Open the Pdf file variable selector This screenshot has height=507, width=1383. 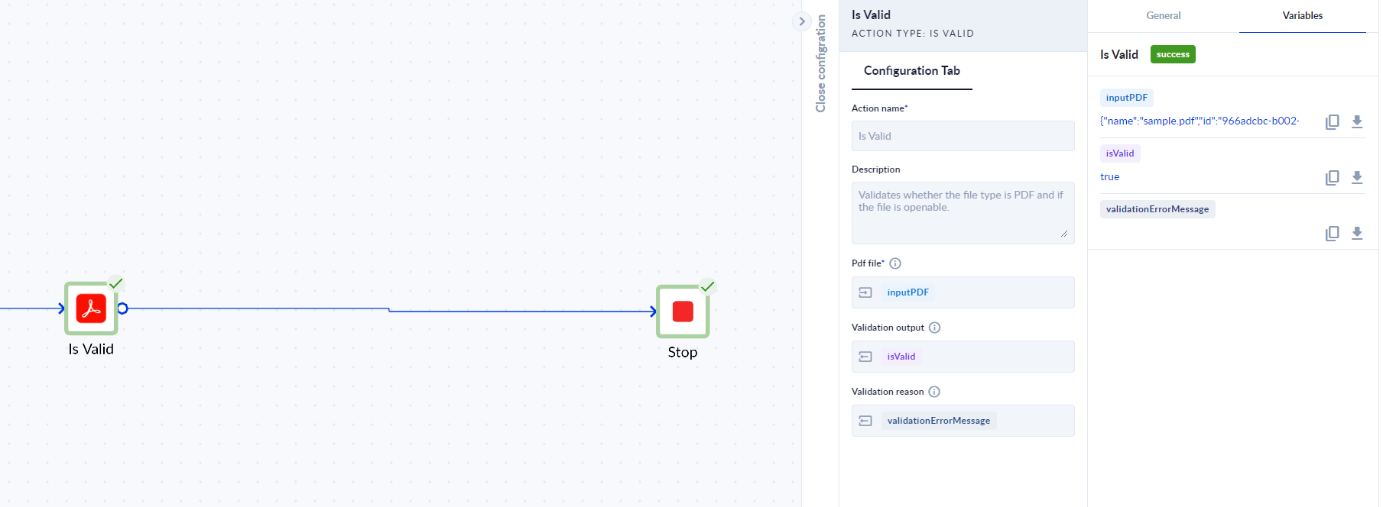[x=865, y=292]
